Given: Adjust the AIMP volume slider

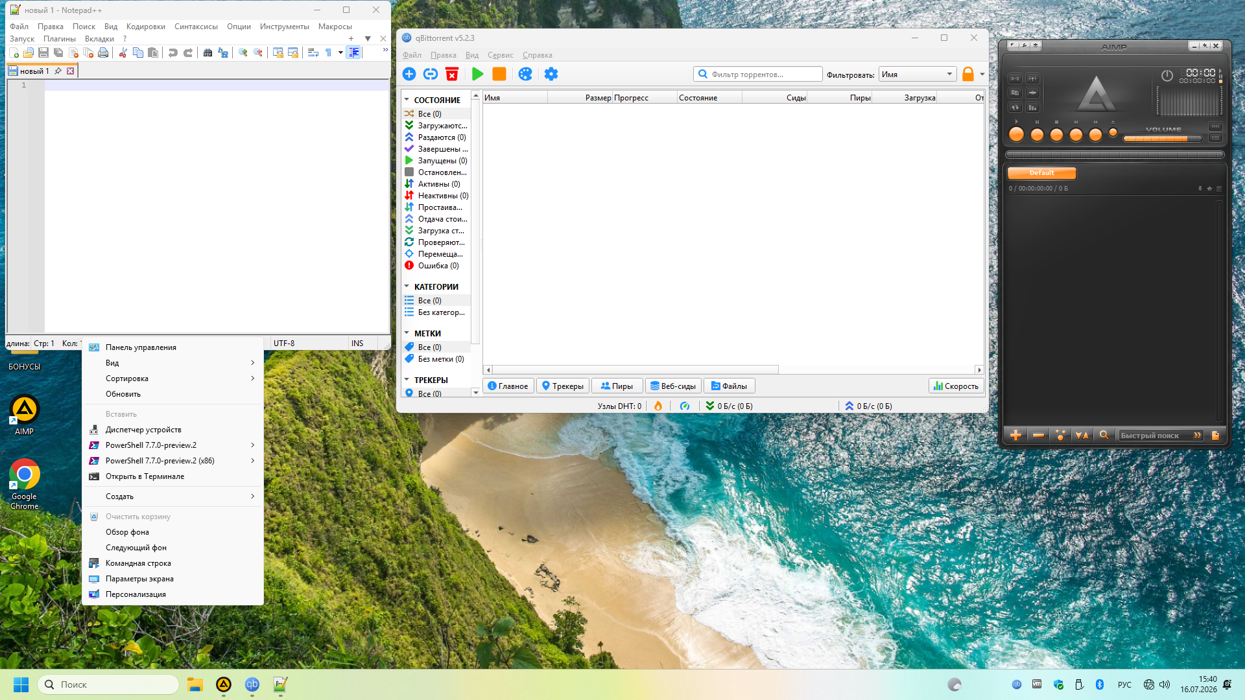Looking at the screenshot, I should click(x=1162, y=138).
